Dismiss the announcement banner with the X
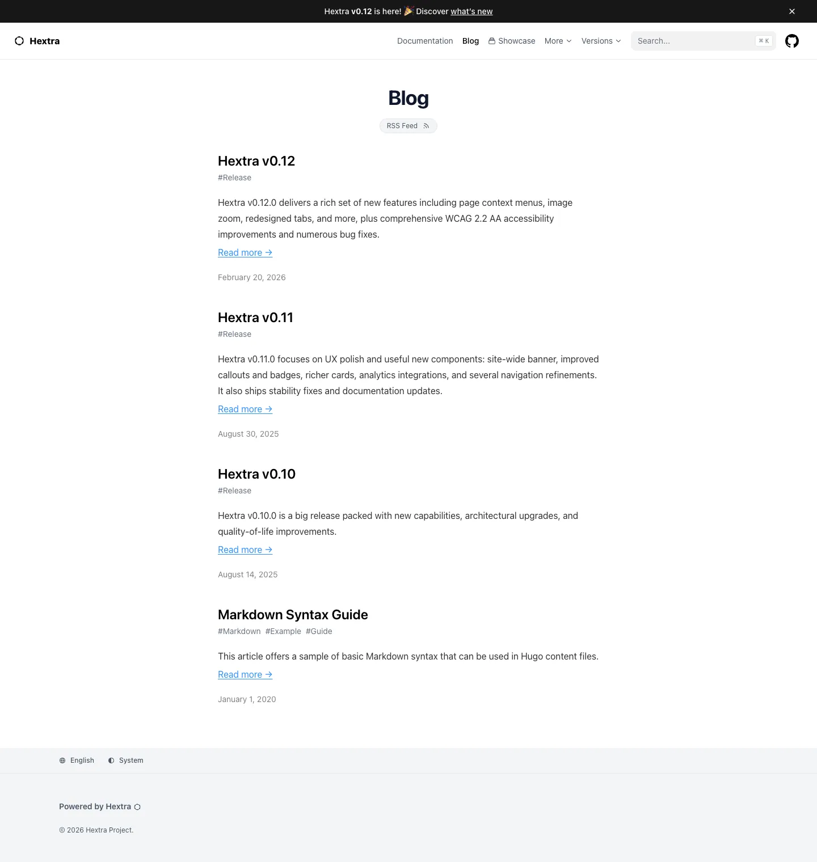Image resolution: width=817 pixels, height=862 pixels. pyautogui.click(x=792, y=11)
